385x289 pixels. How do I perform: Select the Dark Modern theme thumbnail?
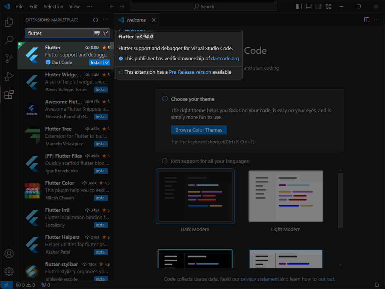click(195, 196)
